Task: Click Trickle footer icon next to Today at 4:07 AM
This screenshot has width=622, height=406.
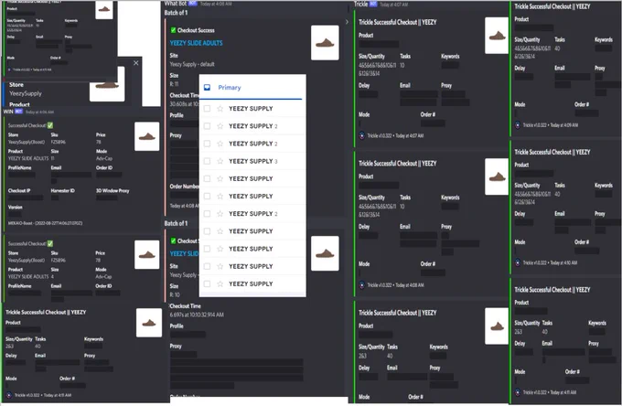Action: [362, 135]
